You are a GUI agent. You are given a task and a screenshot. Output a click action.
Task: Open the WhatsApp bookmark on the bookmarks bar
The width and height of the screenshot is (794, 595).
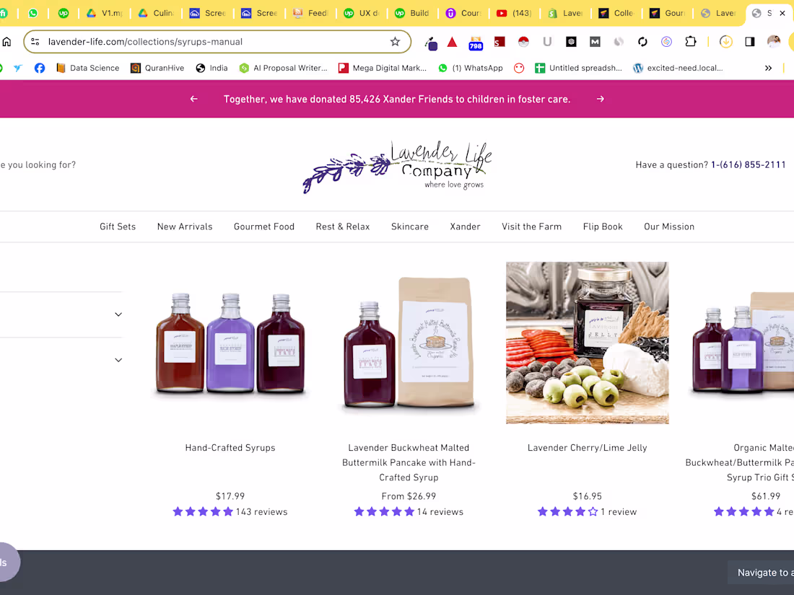(x=471, y=68)
